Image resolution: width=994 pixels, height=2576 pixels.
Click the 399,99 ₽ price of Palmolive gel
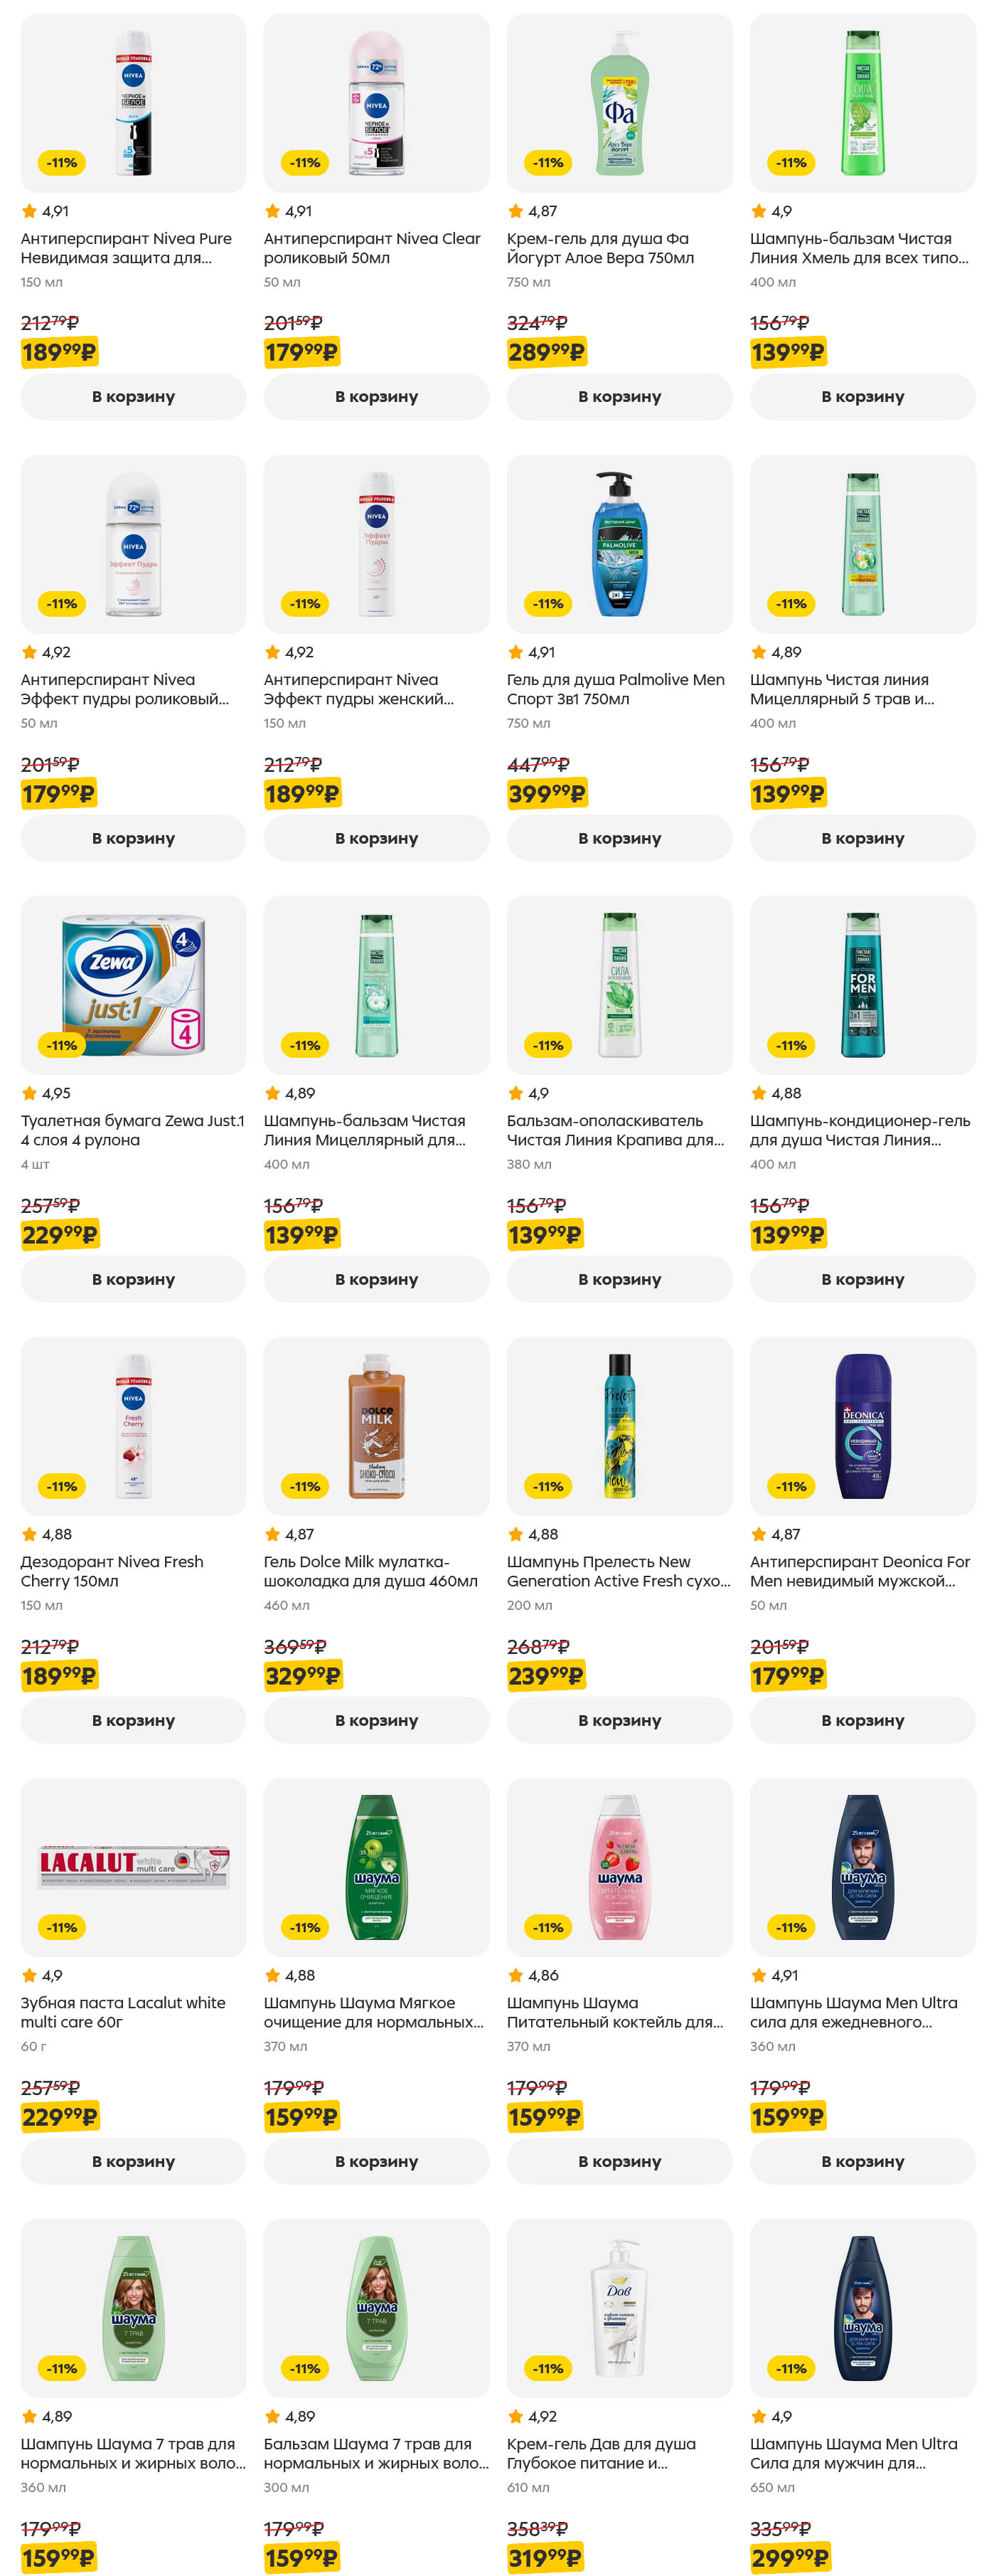tap(547, 794)
